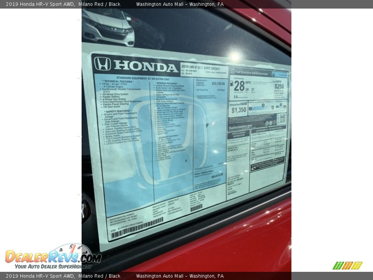This screenshot has height=280, width=373.
Task: Click the "$24,815.00" total vehicle price
Action: point(217,175)
